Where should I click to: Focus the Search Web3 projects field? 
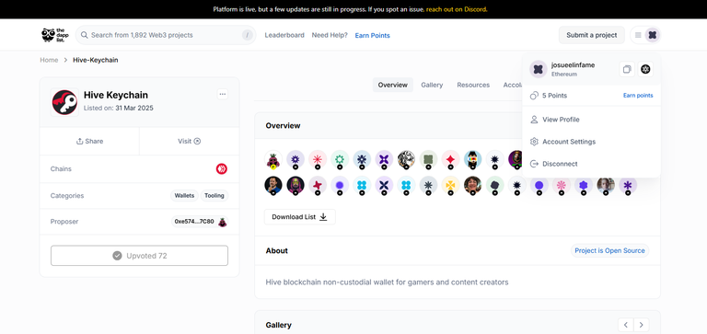tap(166, 35)
